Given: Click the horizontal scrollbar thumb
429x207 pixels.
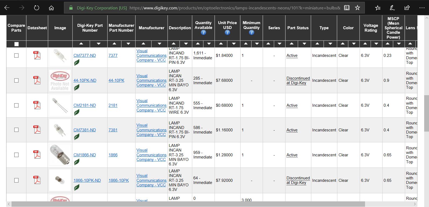Looking at the screenshot, I should pos(188,204).
